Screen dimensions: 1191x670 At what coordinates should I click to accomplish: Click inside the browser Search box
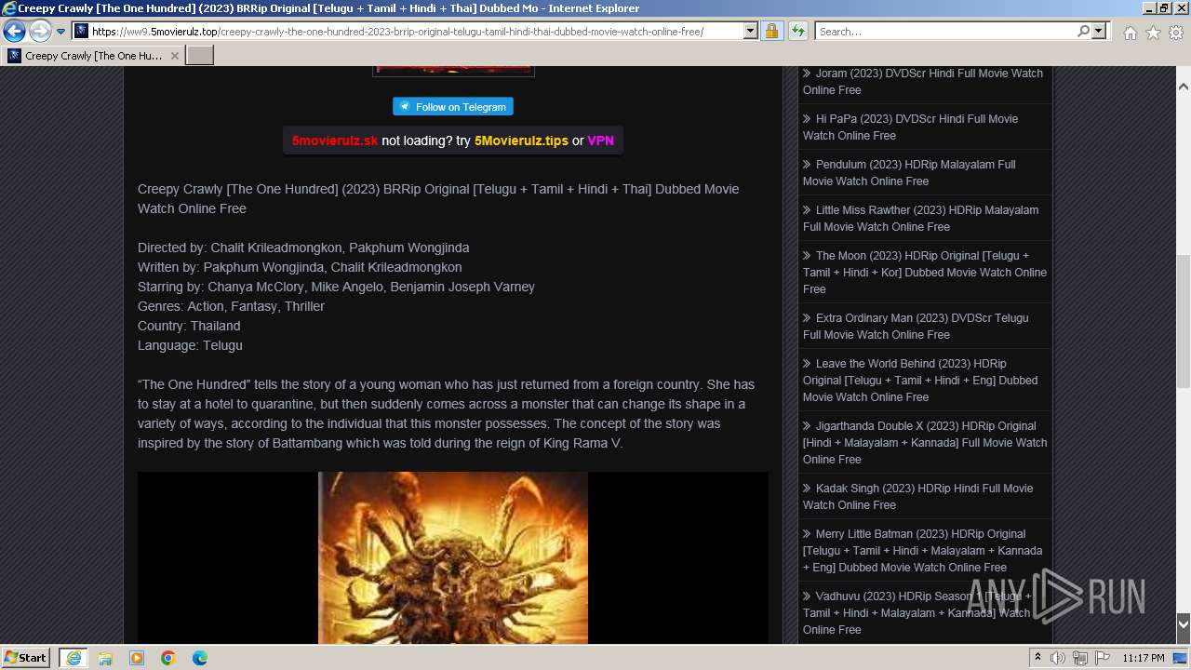pos(945,31)
